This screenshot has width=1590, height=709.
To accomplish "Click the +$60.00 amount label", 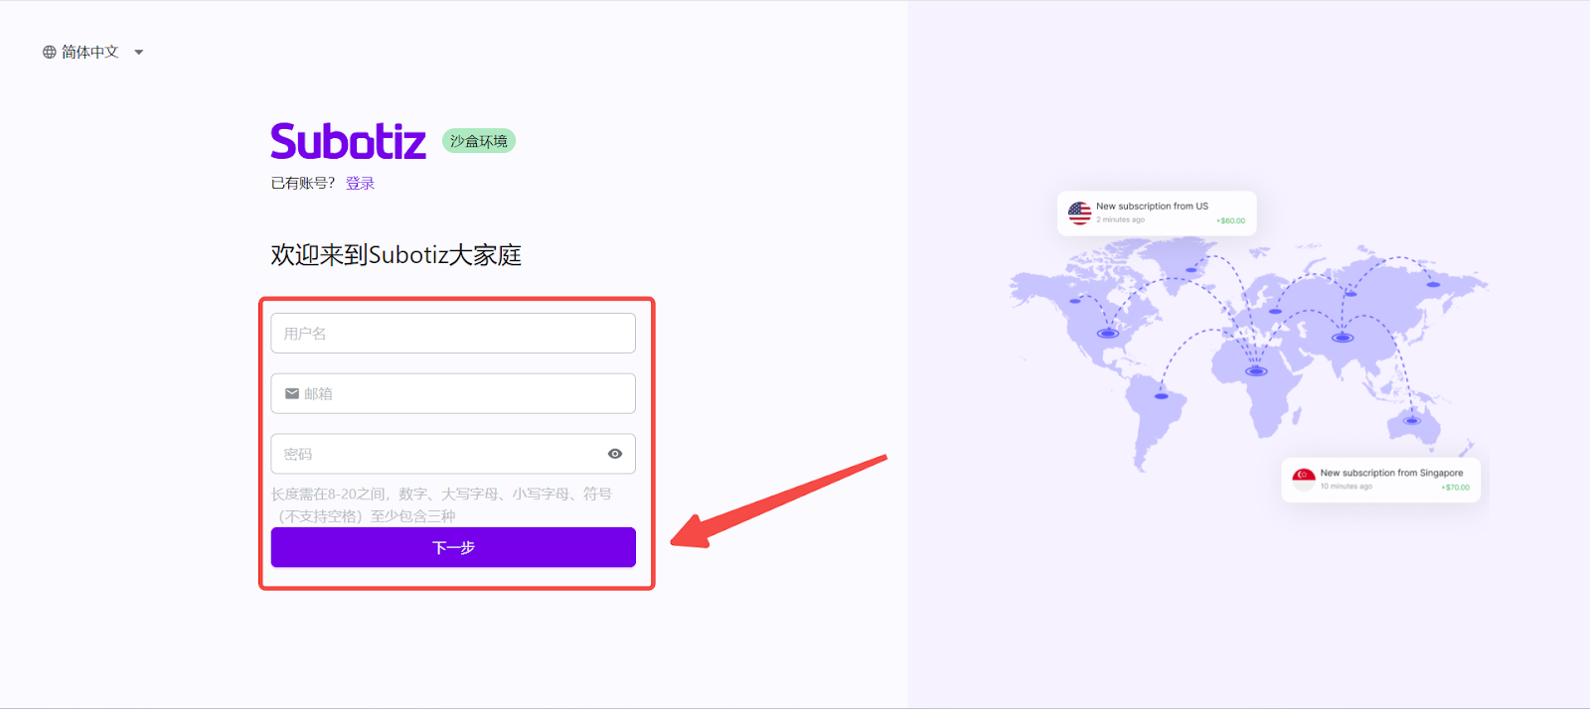I will (1230, 220).
